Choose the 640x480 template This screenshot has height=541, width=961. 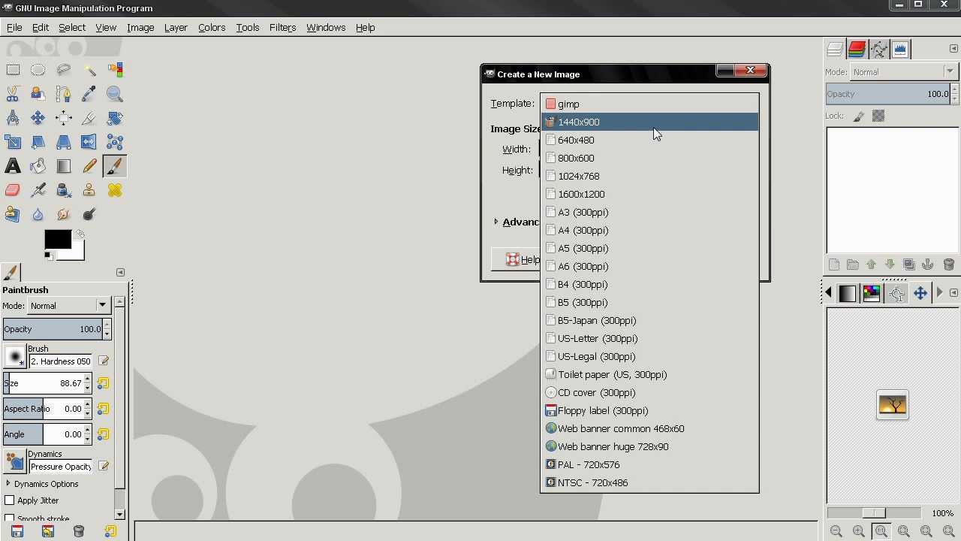tap(649, 140)
